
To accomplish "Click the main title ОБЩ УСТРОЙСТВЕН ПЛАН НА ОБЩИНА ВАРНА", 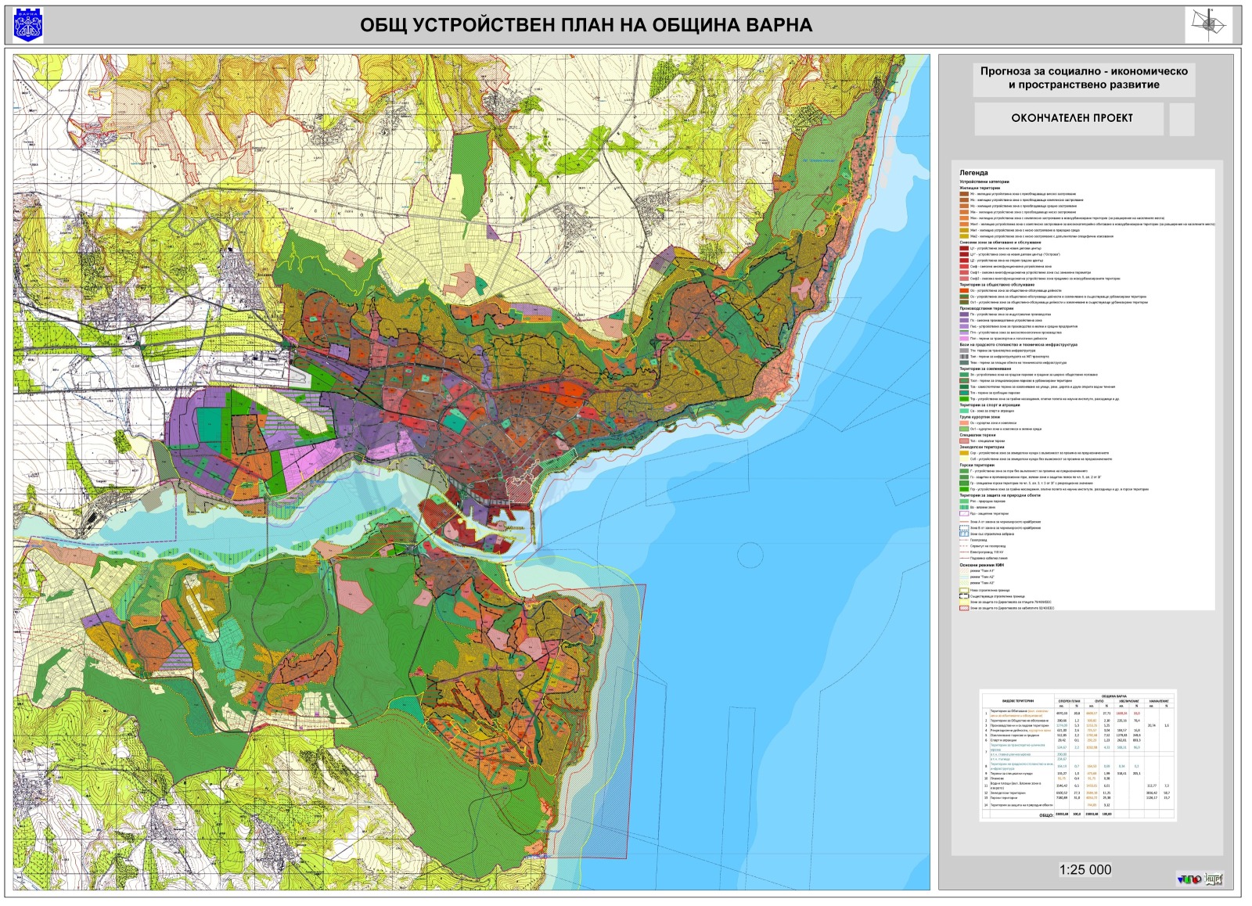I will pyautogui.click(x=585, y=25).
